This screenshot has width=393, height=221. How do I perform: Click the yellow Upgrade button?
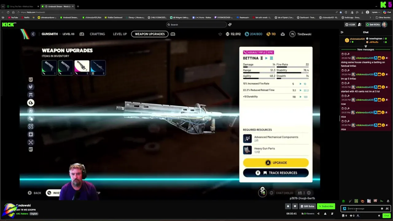pos(276,163)
